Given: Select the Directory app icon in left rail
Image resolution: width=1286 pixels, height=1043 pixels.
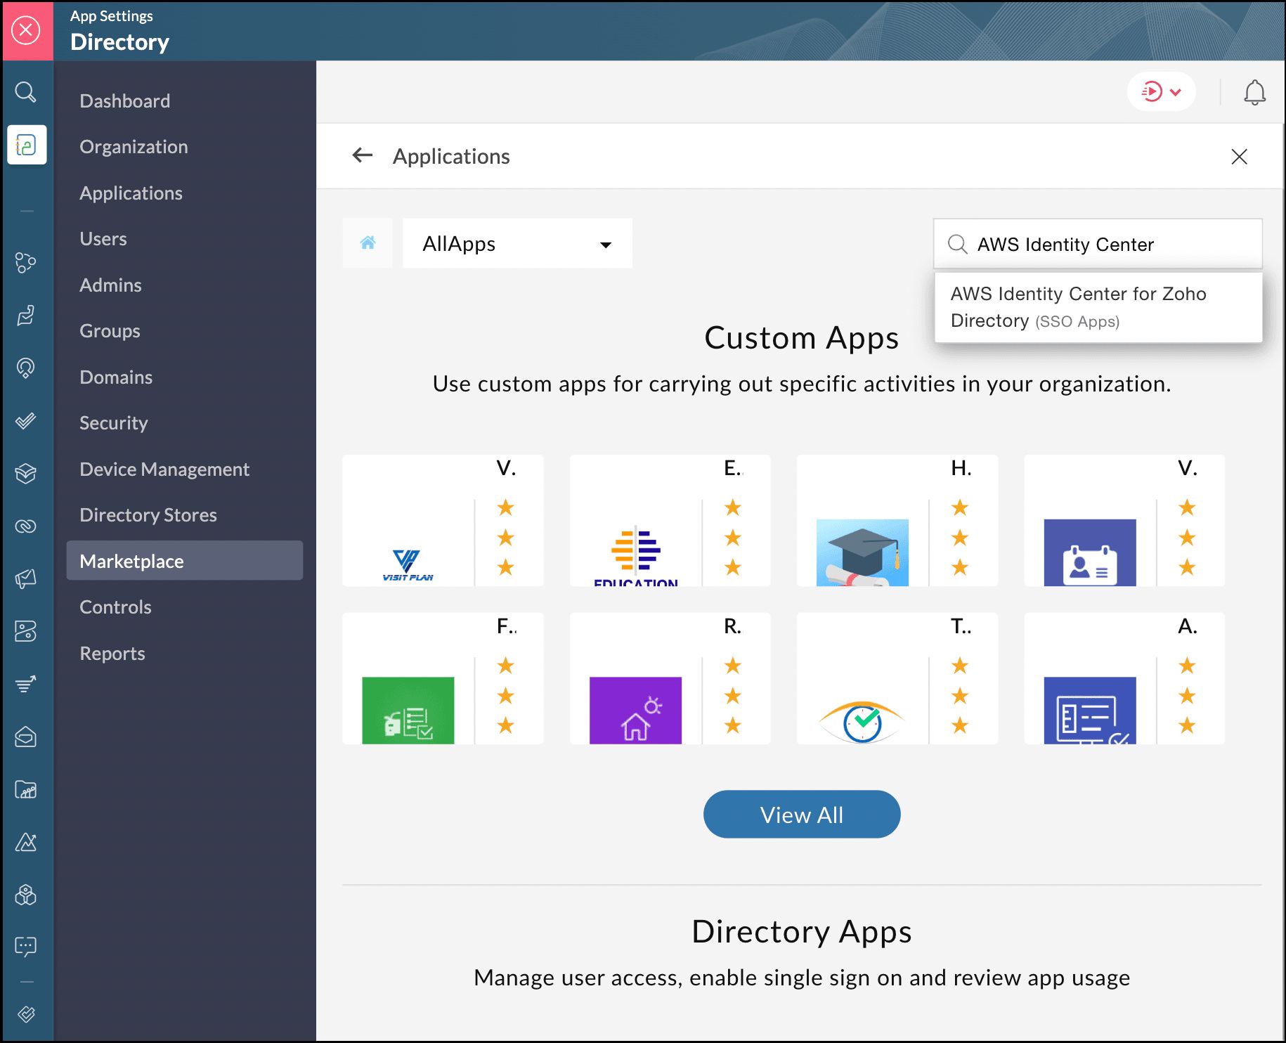Looking at the screenshot, I should (x=27, y=145).
